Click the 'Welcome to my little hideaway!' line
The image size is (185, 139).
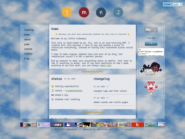point(69,38)
